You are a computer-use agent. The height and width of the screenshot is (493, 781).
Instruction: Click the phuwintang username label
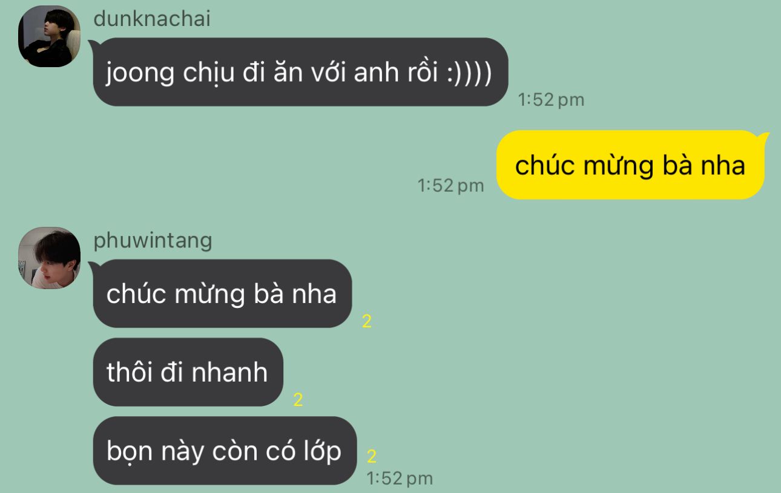point(153,241)
